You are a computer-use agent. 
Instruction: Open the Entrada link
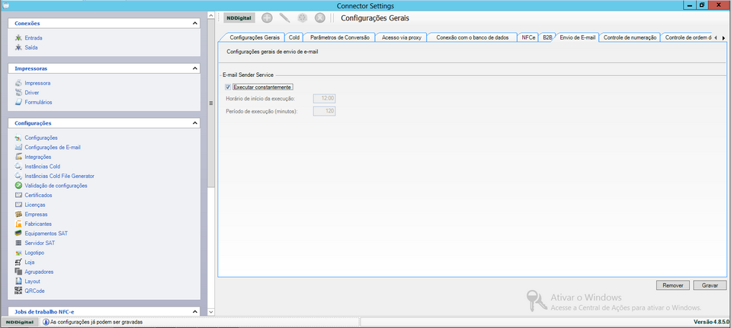(x=34, y=38)
